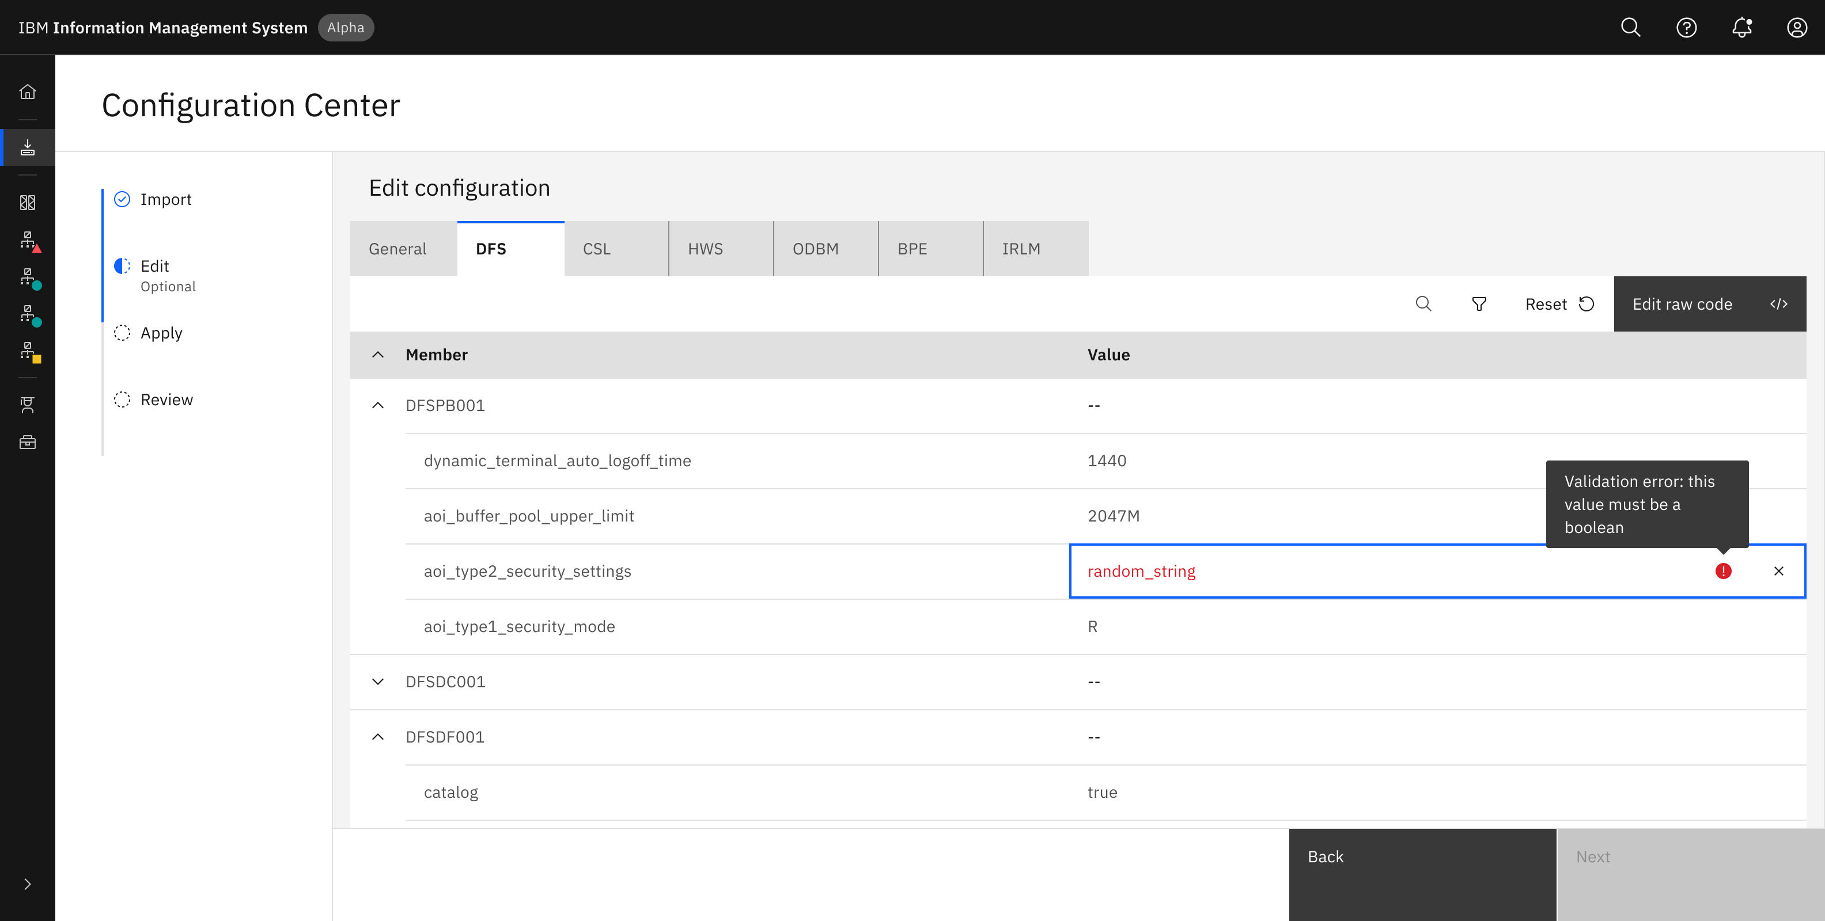Go to Home in the sidebar
This screenshot has height=921, width=1825.
coord(28,92)
